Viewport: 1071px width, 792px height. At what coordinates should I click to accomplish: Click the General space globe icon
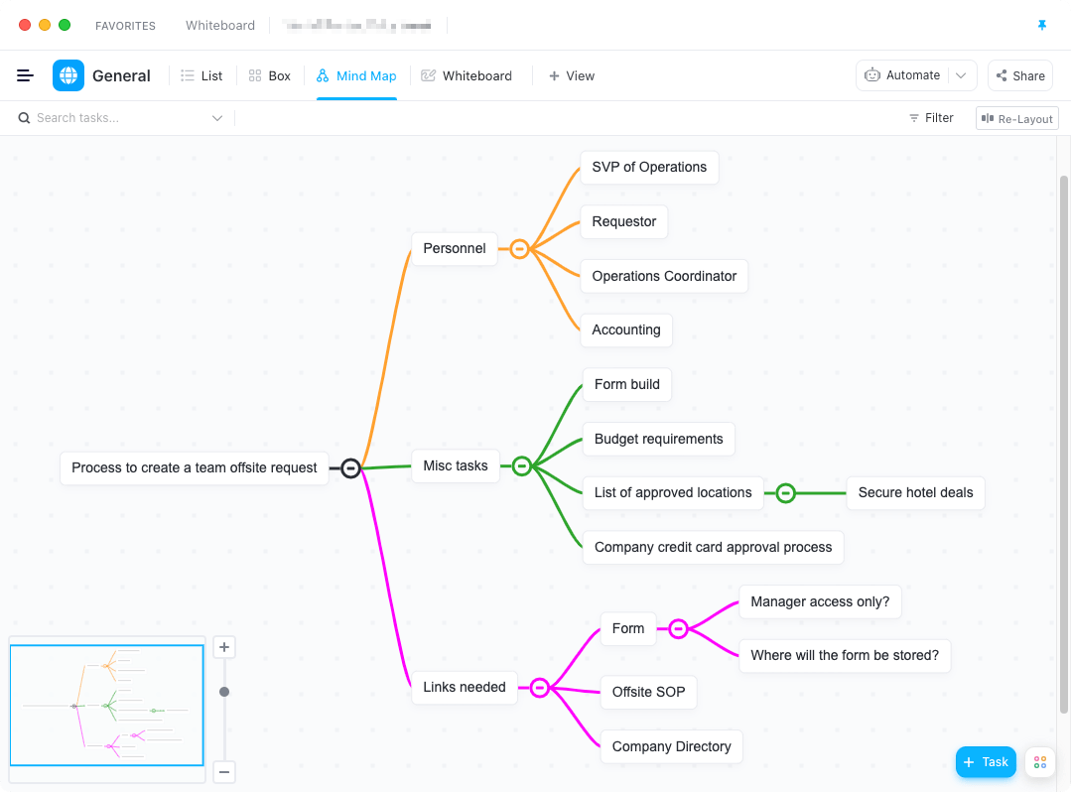(68, 75)
